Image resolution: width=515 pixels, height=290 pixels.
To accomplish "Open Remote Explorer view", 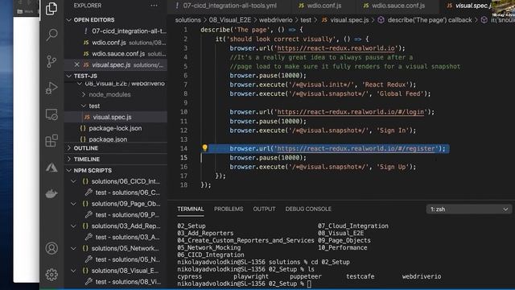I will pos(51,114).
